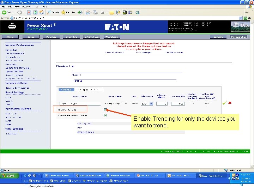Viewport: 254px width, 190px height.
Task: Click the Discard changes link
Action: [174, 52]
